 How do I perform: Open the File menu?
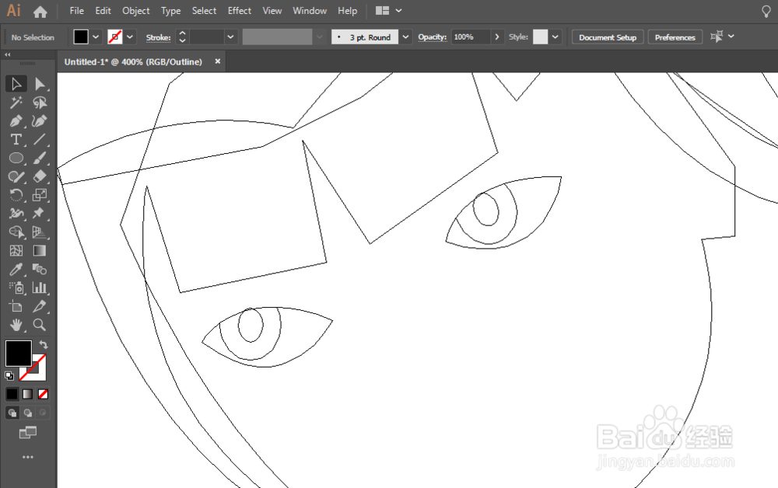76,10
